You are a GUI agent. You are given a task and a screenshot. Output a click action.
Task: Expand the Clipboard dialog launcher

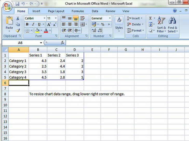click(20, 36)
